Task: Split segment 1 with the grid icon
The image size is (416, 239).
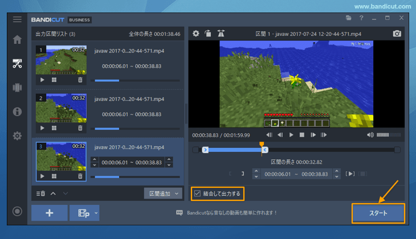Action: pyautogui.click(x=54, y=80)
